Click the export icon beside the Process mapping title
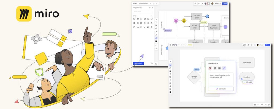274x109 pixels. 154,3
